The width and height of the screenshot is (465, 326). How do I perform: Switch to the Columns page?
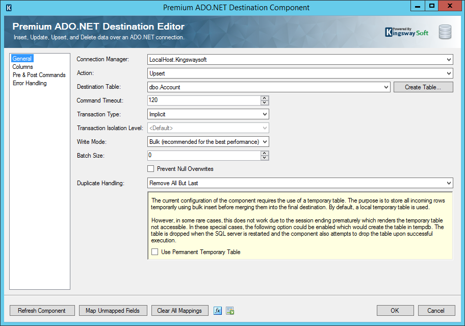click(x=23, y=66)
